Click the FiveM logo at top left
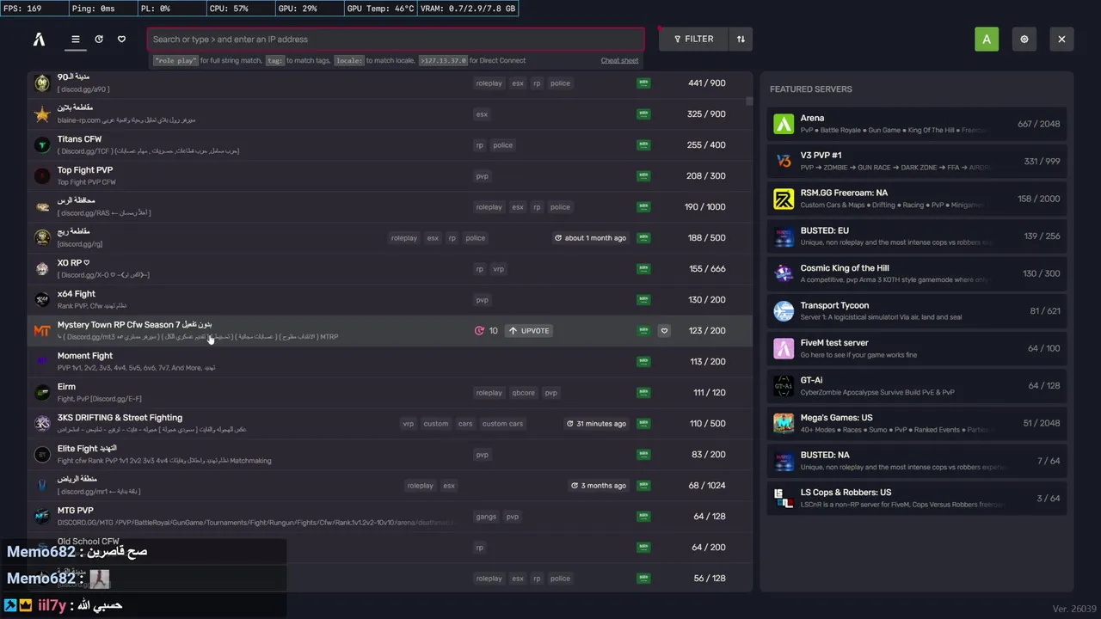The width and height of the screenshot is (1101, 619). [x=39, y=39]
